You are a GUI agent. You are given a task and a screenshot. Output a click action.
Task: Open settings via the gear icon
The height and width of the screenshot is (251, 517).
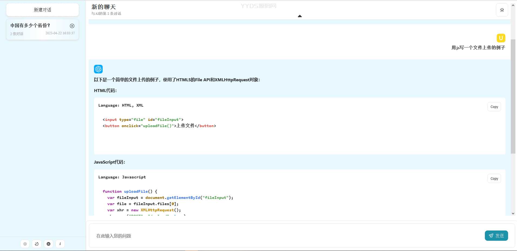(x=25, y=244)
